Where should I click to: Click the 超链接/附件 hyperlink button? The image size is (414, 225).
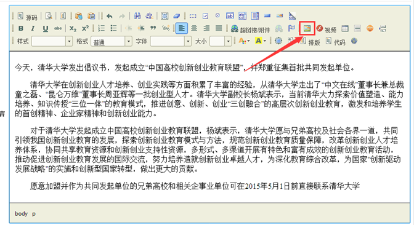tap(250, 29)
